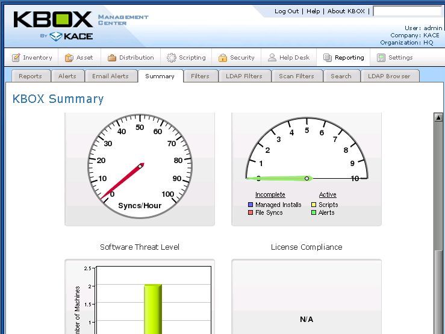Open the Help Desk menu
The width and height of the screenshot is (445, 334).
(288, 58)
